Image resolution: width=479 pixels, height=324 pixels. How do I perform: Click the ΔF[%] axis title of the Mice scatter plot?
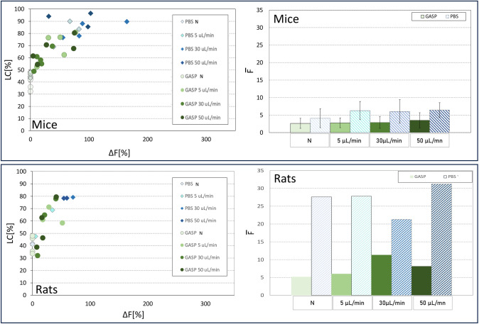coord(121,153)
